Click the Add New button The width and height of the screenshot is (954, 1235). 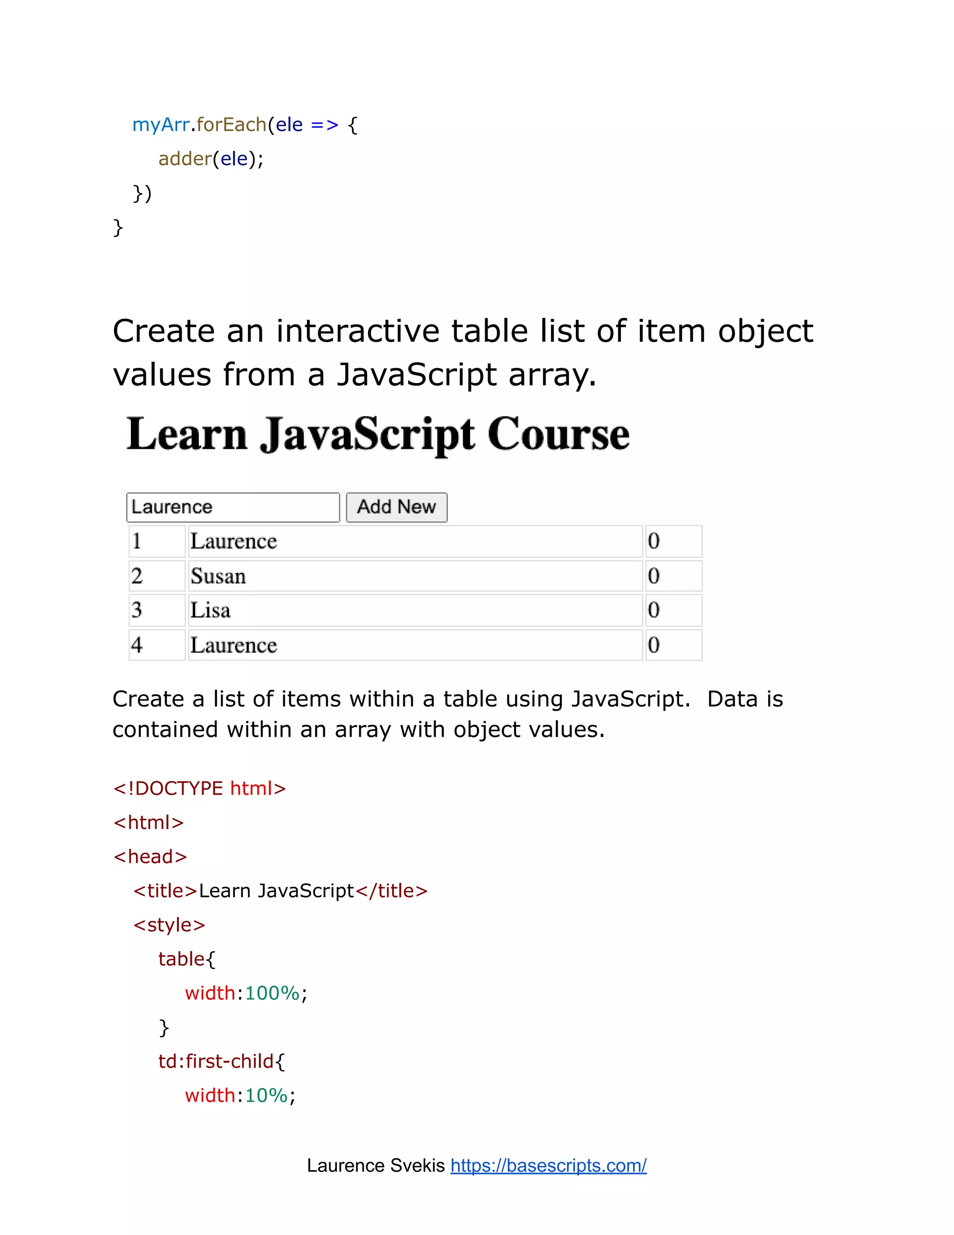(x=397, y=507)
